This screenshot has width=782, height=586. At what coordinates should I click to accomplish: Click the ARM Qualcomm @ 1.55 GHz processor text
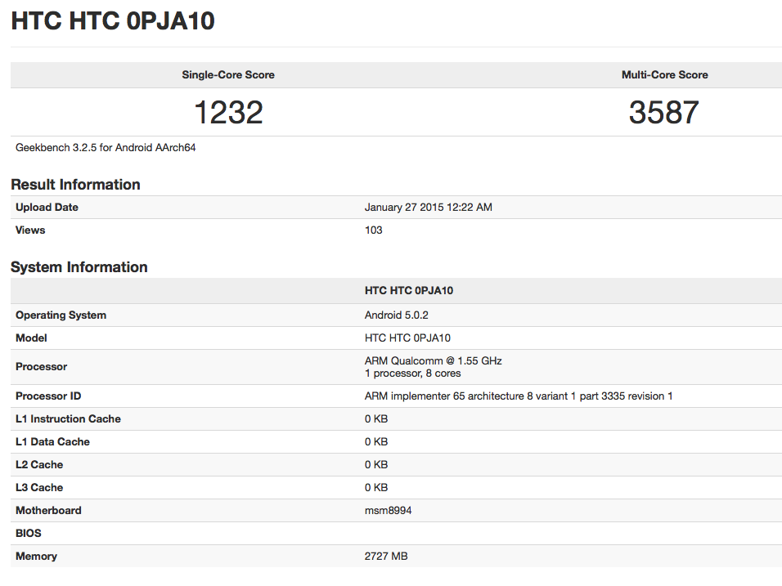tap(433, 360)
